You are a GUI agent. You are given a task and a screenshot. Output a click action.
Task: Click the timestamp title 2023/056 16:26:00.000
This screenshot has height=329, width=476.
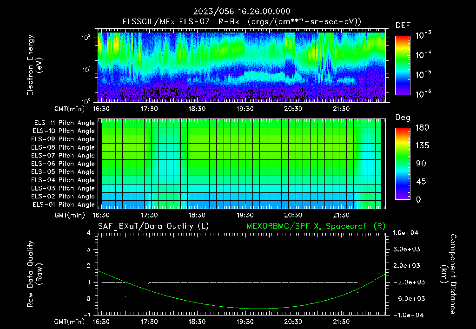[x=242, y=12]
